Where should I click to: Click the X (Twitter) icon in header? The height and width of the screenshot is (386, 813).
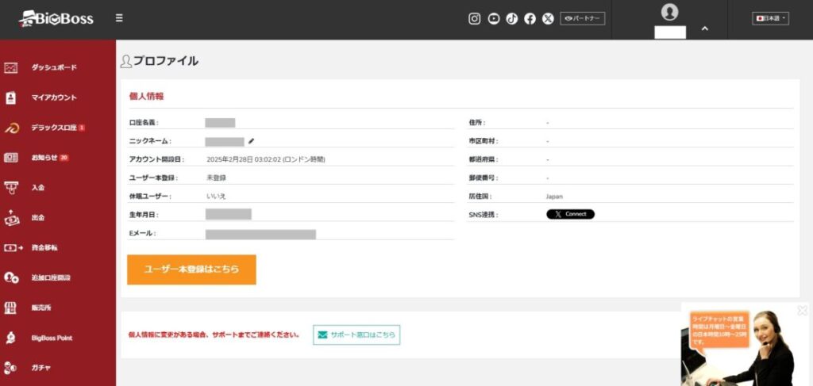pyautogui.click(x=548, y=19)
